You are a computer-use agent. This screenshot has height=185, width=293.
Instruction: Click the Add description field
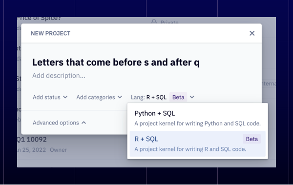[59, 76]
